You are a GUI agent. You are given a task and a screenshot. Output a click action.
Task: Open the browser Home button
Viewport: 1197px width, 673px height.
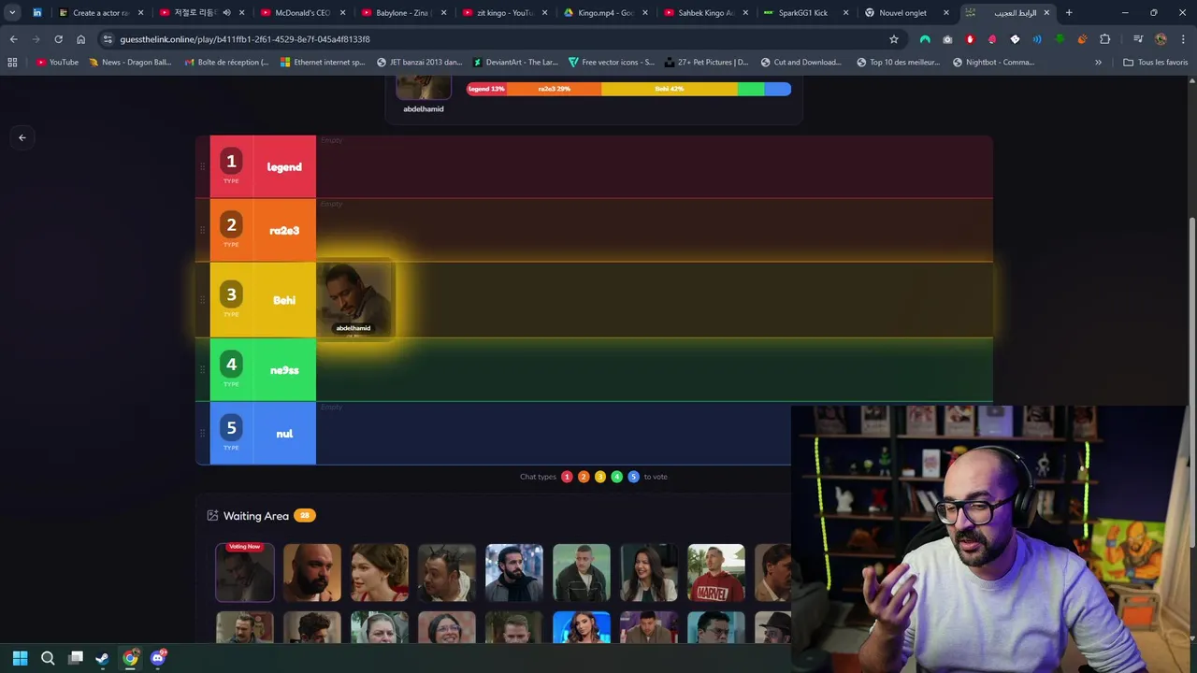80,39
